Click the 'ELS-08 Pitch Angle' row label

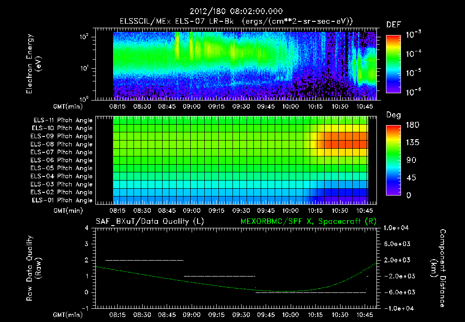(x=61, y=144)
